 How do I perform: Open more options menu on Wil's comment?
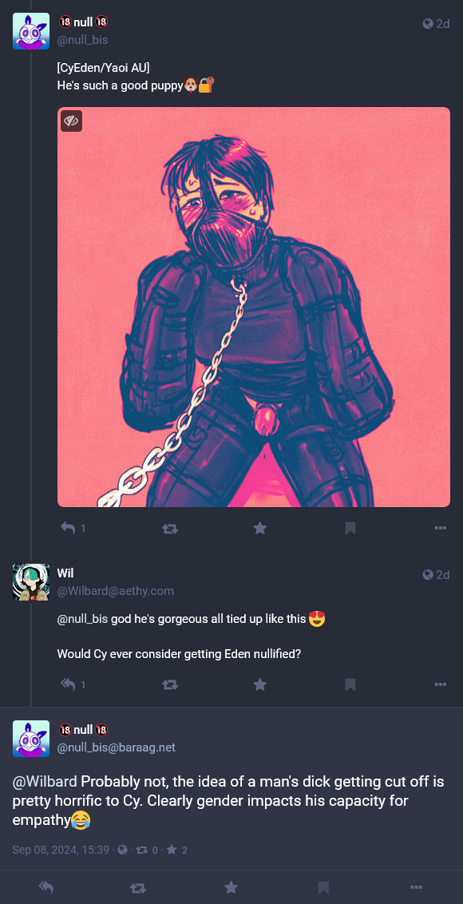point(441,684)
